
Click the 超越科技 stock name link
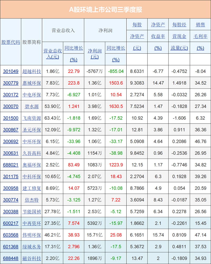coord(32,71)
